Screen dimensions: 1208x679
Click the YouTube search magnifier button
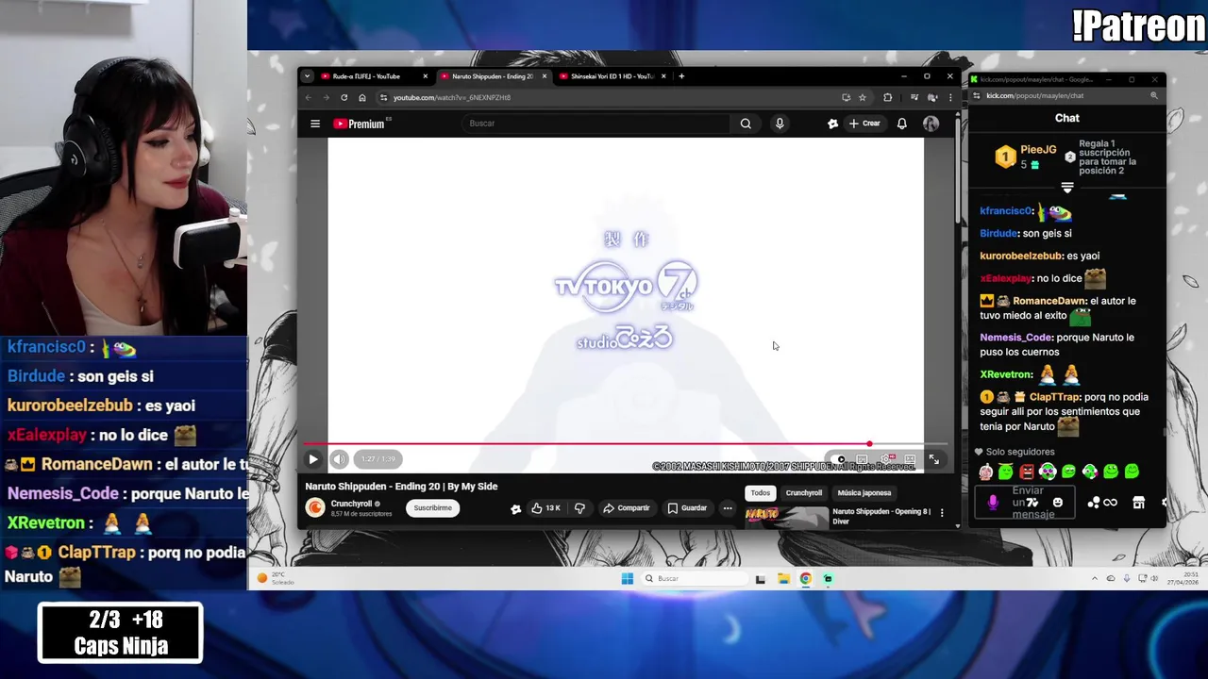746,124
